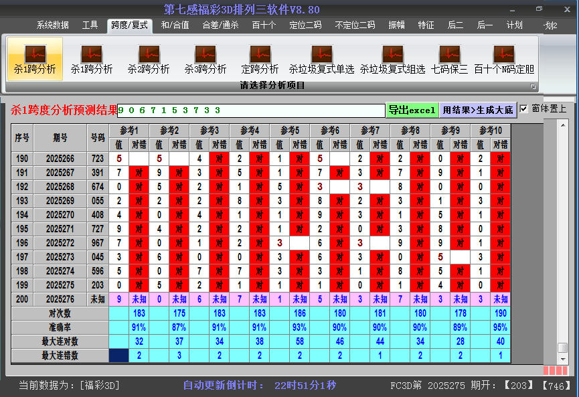Click the table scrollbar up arrow

click(562, 127)
